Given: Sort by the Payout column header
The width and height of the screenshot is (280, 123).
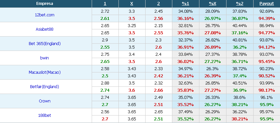Looking at the screenshot, I should pyautogui.click(x=267, y=4).
